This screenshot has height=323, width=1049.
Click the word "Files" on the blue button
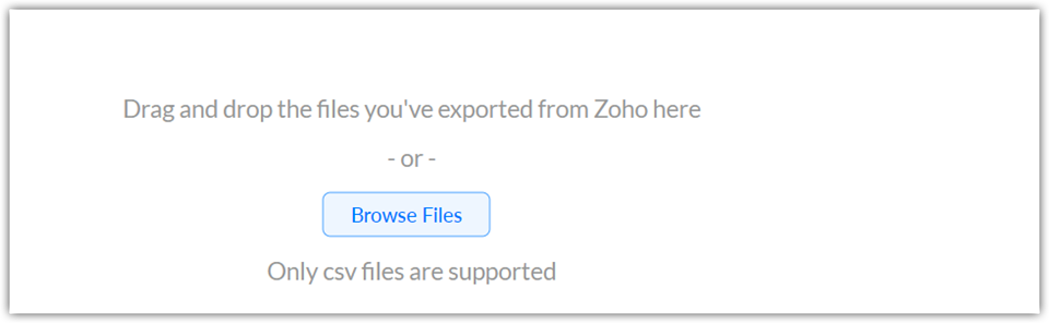pos(442,216)
